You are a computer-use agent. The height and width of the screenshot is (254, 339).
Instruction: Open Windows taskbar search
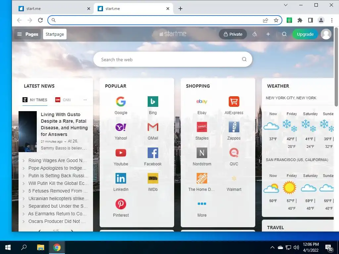[x=24, y=247]
